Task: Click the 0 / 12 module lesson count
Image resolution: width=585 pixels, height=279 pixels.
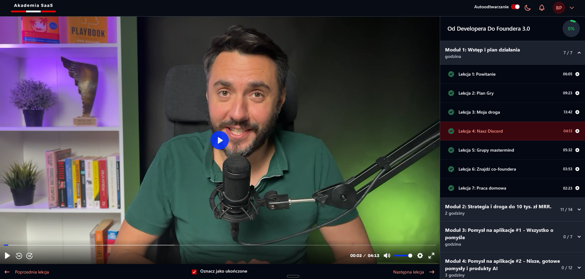Action: (567, 268)
